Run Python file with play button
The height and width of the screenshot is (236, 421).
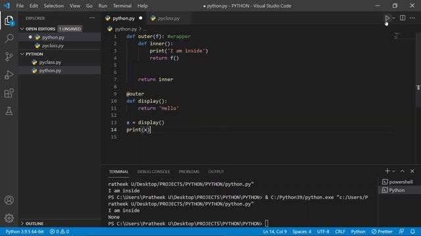click(x=387, y=18)
